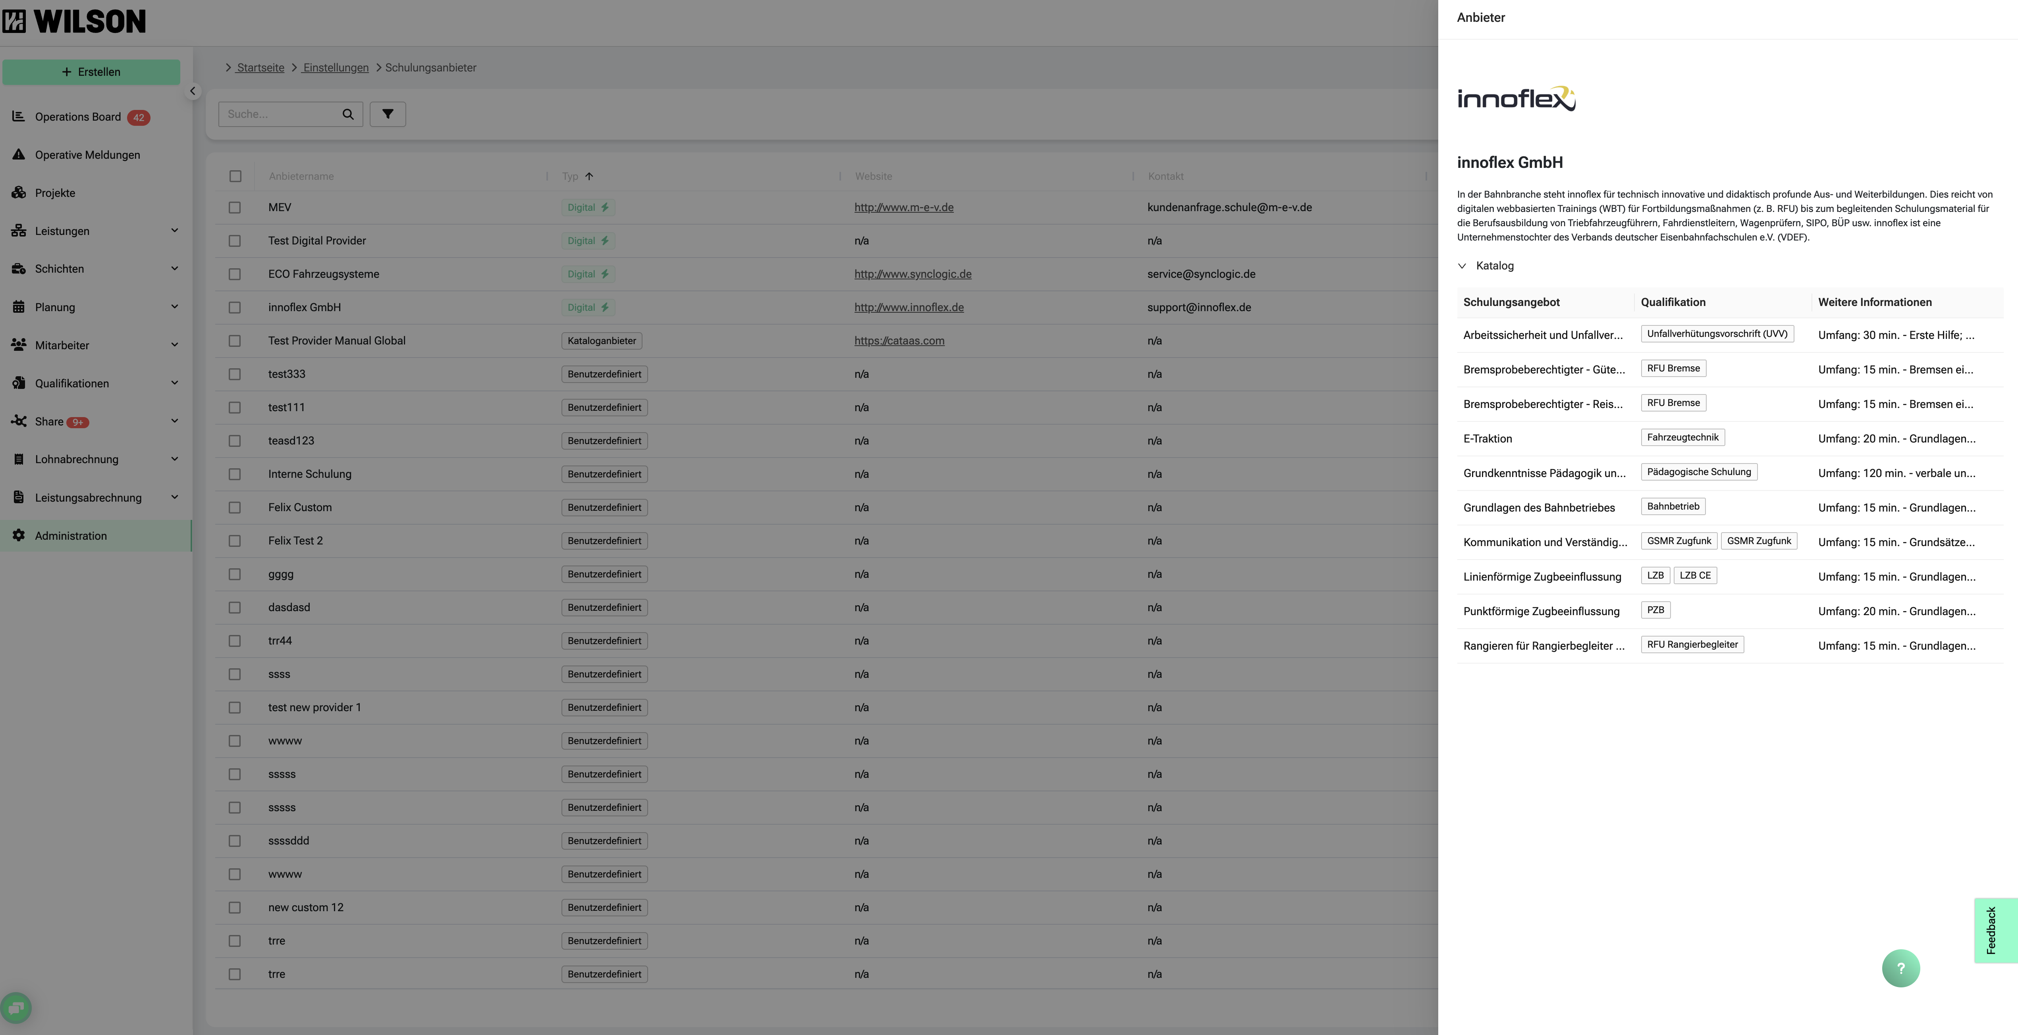Tick the Felix Custom checkbox

234,507
